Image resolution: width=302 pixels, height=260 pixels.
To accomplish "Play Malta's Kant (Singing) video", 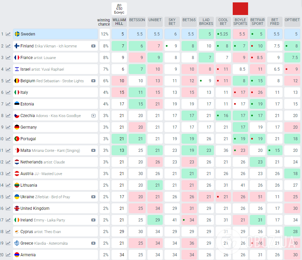I will pyautogui.click(x=93, y=150).
